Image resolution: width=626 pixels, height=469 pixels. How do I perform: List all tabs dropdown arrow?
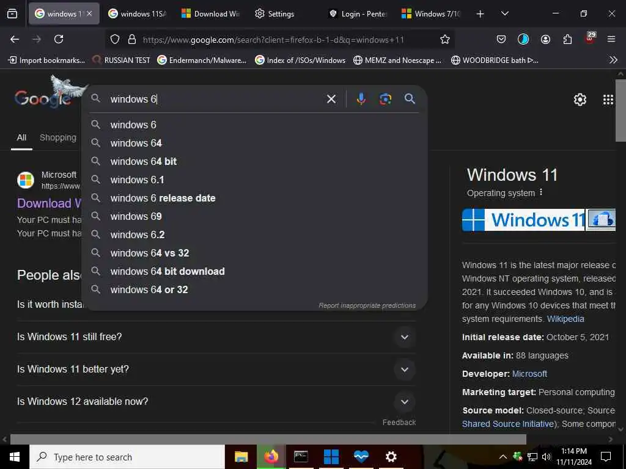pos(505,13)
